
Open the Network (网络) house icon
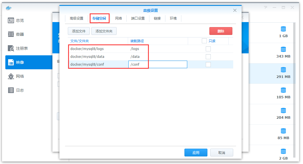coord(11,76)
